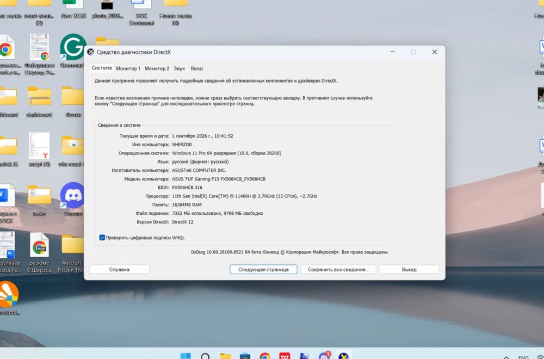Close the DirectX diagnostic window
Screen dimensions: 544x359
click(x=434, y=52)
